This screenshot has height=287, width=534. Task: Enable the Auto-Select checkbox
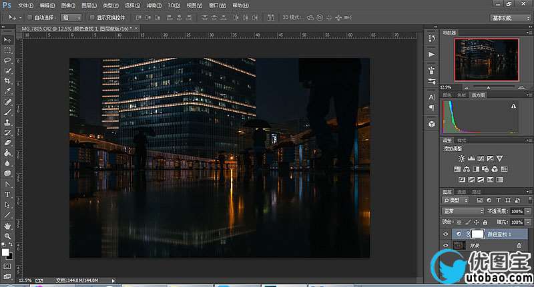point(29,17)
